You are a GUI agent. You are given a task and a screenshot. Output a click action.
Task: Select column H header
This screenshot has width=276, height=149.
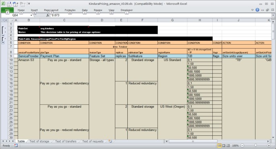coord(199,20)
